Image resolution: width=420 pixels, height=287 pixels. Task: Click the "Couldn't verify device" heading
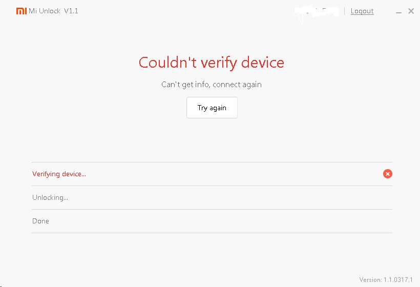211,63
